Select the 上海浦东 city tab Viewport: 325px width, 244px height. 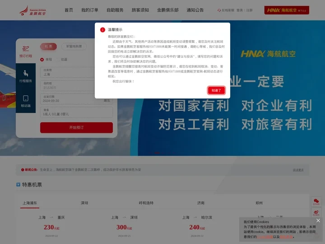[x=30, y=203]
